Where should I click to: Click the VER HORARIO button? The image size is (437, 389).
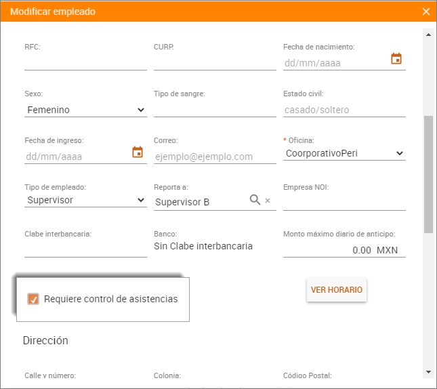(x=337, y=289)
